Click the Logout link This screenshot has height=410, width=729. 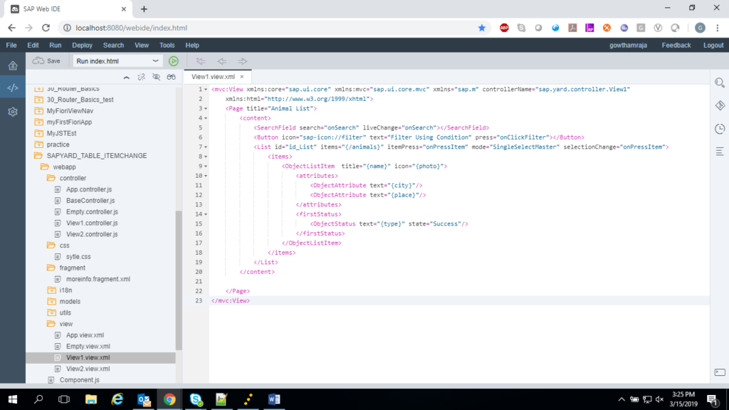click(x=713, y=45)
